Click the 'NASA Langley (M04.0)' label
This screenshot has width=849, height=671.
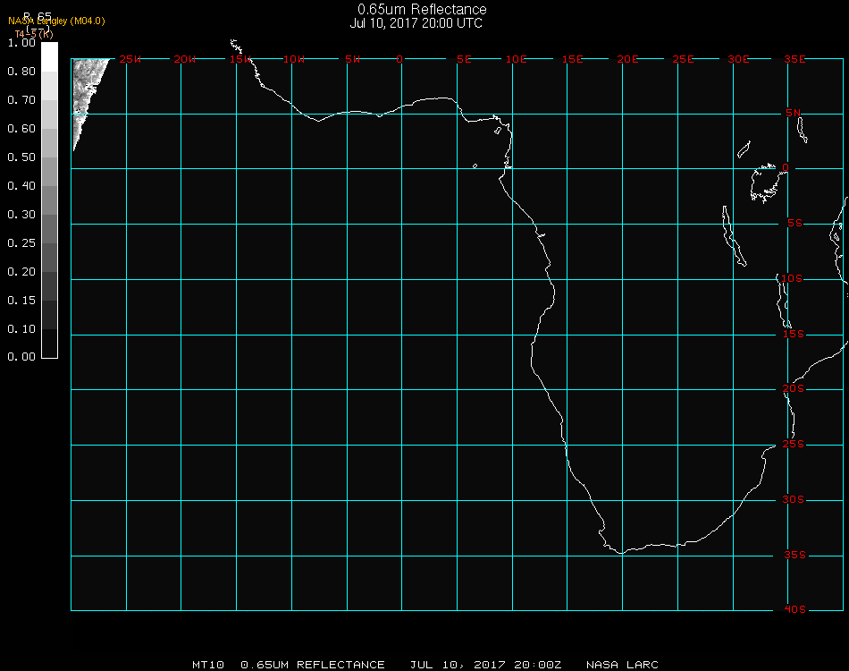coord(56,21)
